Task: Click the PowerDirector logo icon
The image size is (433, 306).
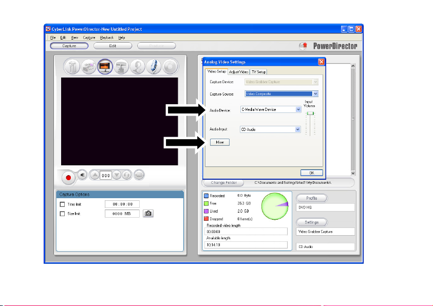Action: (x=303, y=46)
